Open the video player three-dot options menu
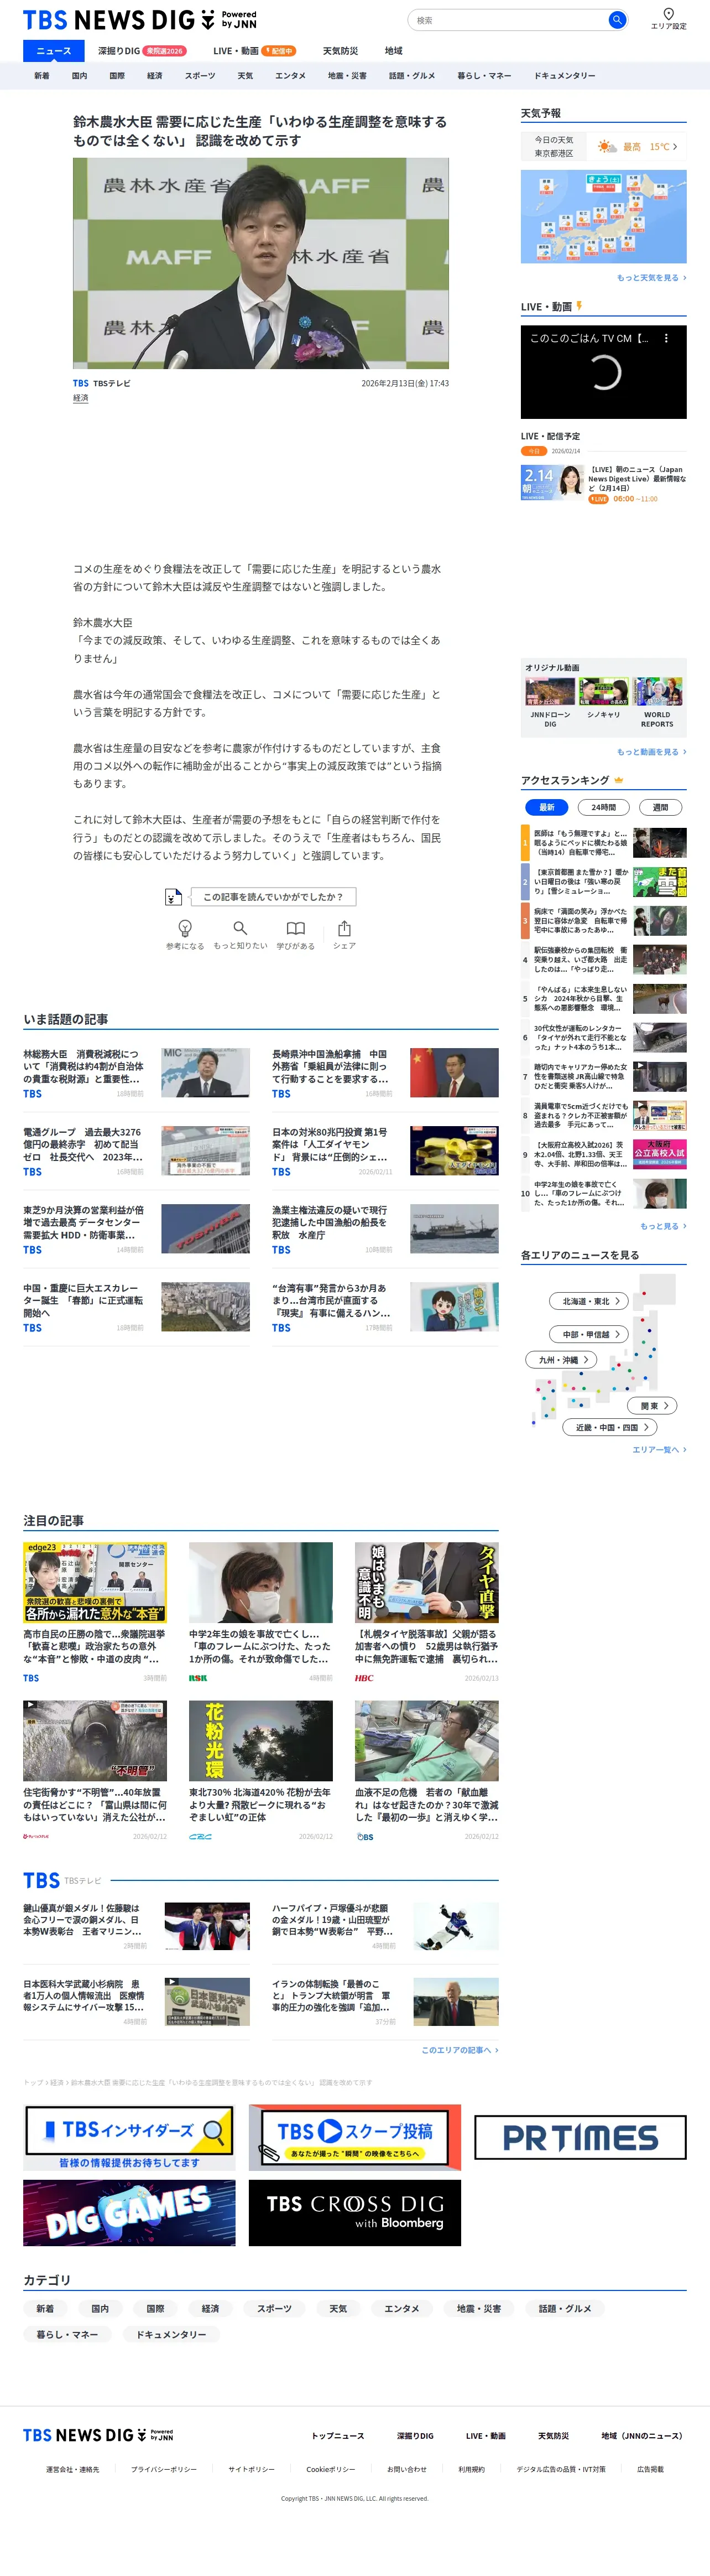The image size is (710, 2576). 666,338
